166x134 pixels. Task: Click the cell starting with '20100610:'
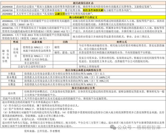36,23
